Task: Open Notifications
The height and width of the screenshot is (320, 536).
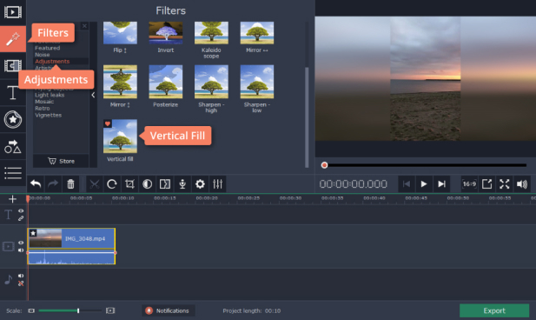Action: [x=169, y=310]
